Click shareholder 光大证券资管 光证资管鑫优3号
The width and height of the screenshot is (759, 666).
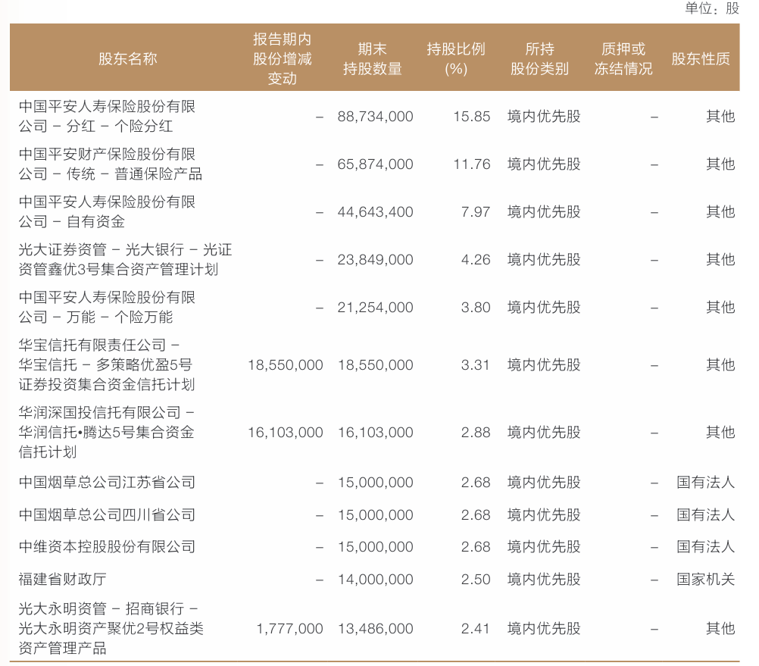126,260
